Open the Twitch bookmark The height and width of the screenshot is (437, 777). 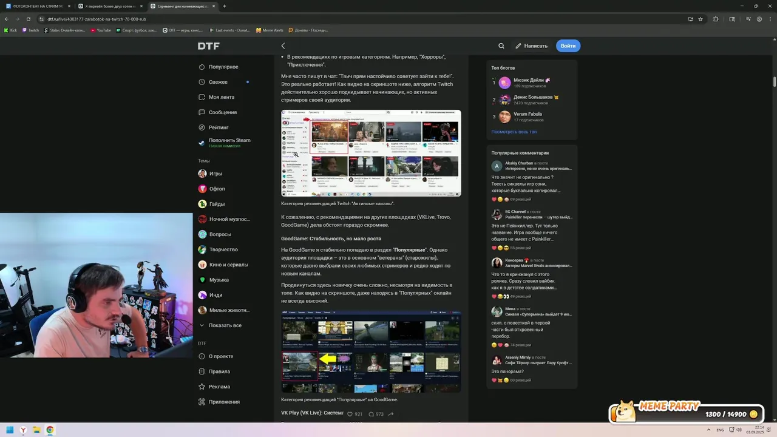pyautogui.click(x=30, y=30)
